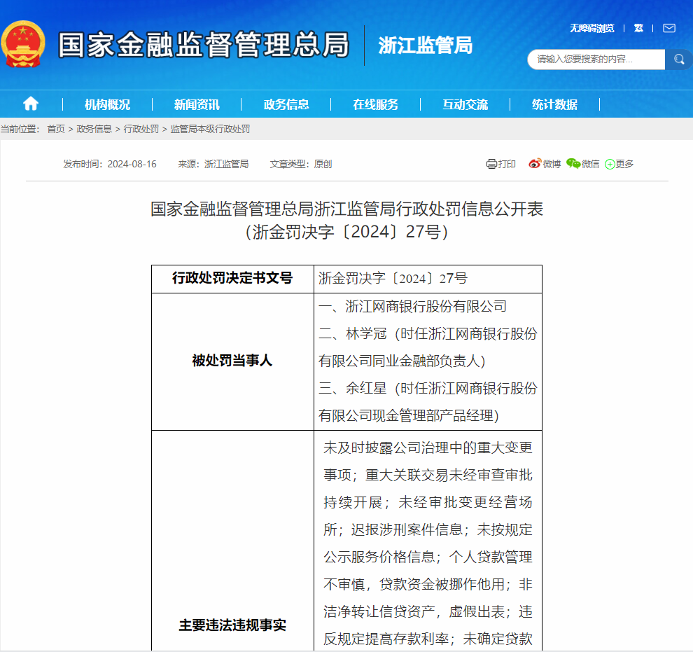Click the home icon in navigation bar
The width and height of the screenshot is (693, 652).
31,104
